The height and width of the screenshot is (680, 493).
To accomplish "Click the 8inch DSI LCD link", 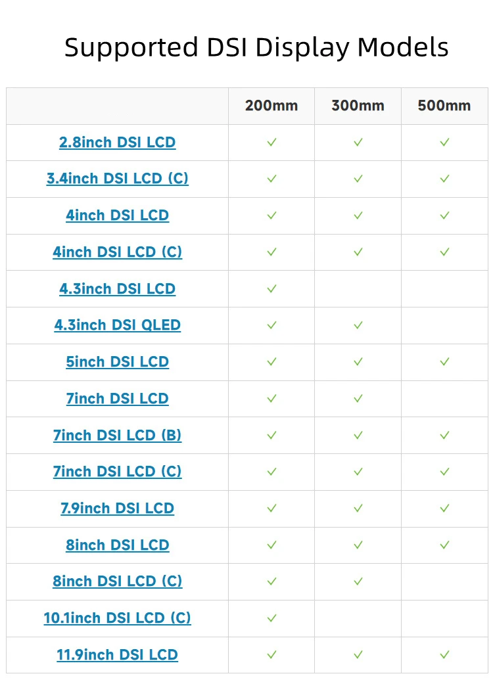I will [x=117, y=545].
